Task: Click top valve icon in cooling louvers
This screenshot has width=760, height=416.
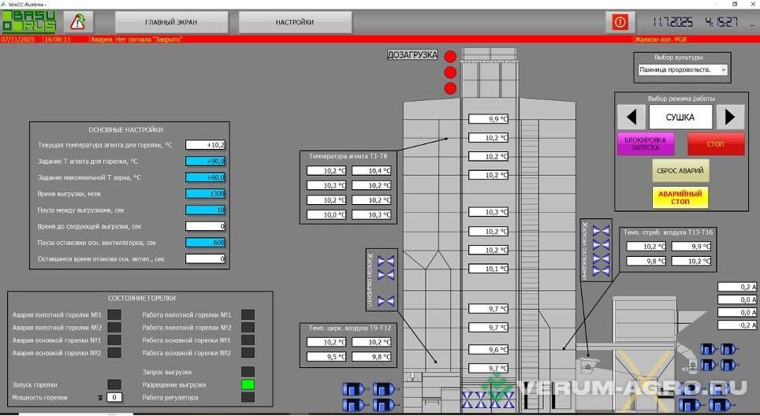Action: tap(601, 233)
